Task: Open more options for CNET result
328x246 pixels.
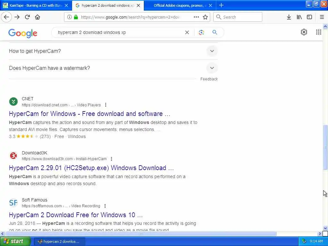Action: [x=106, y=105]
